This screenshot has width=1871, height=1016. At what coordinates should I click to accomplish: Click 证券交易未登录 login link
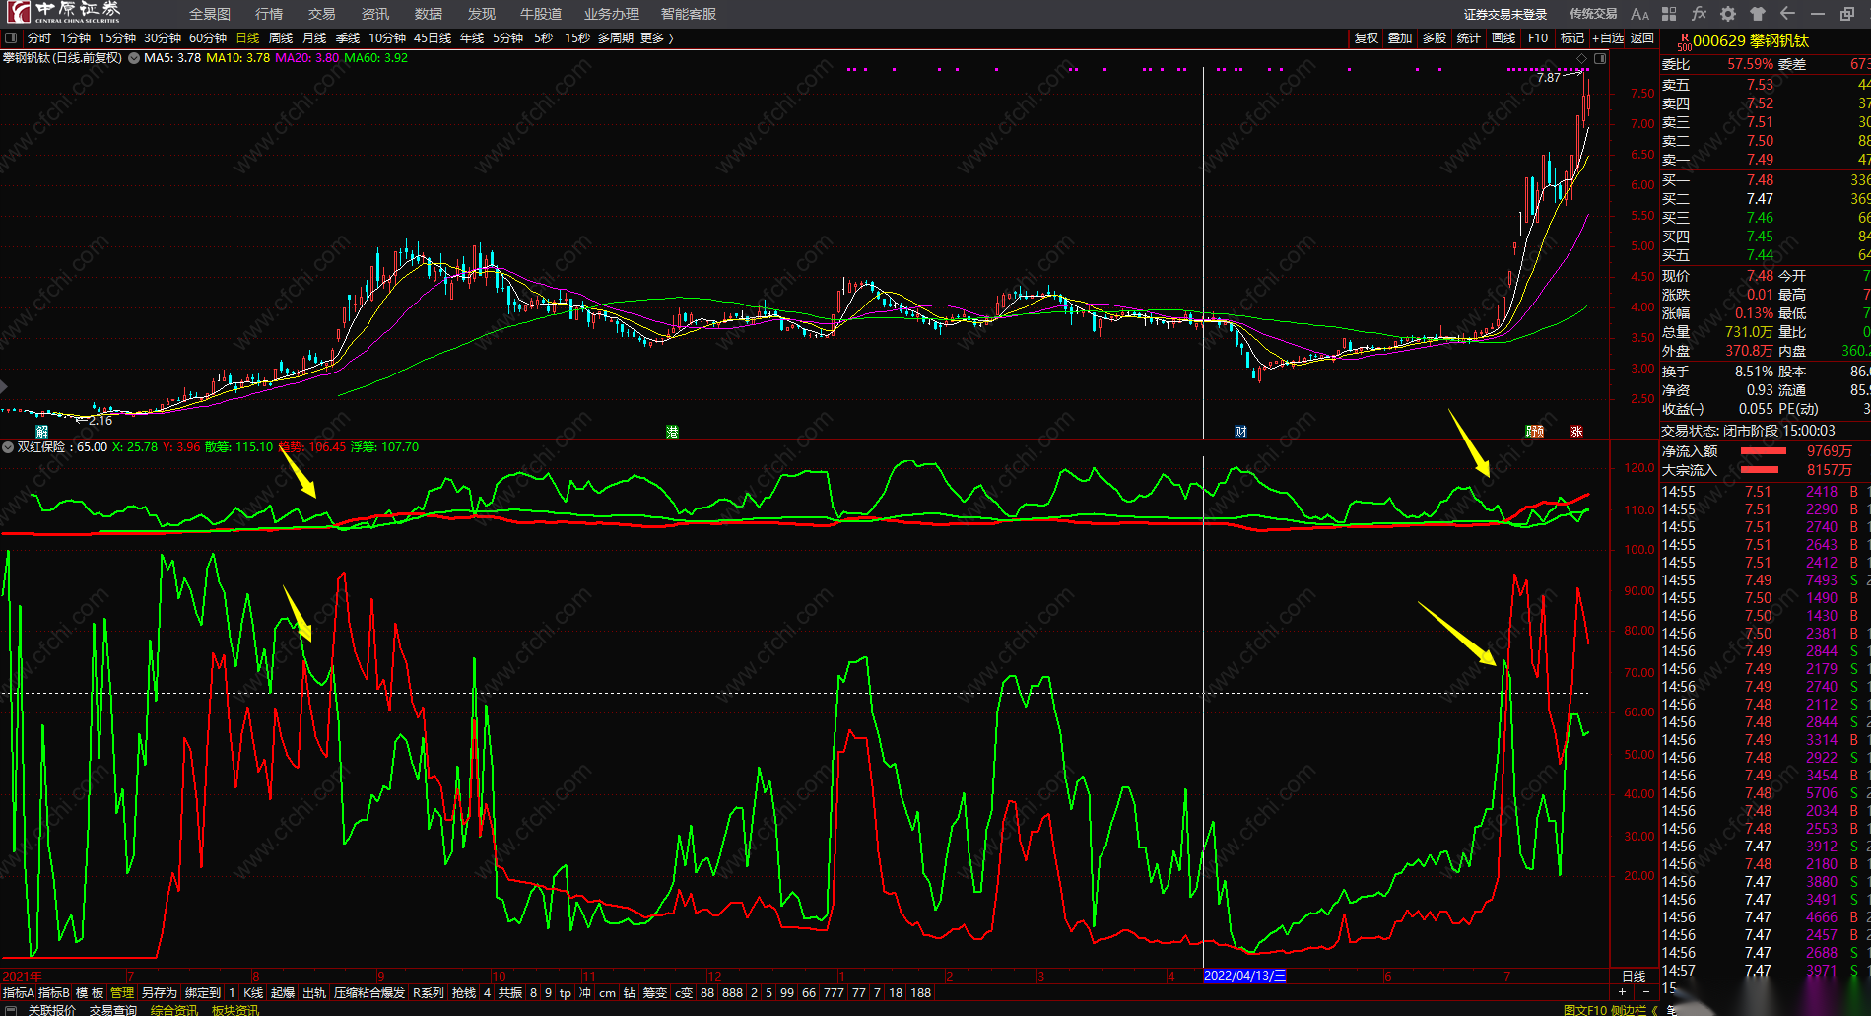pyautogui.click(x=1505, y=14)
